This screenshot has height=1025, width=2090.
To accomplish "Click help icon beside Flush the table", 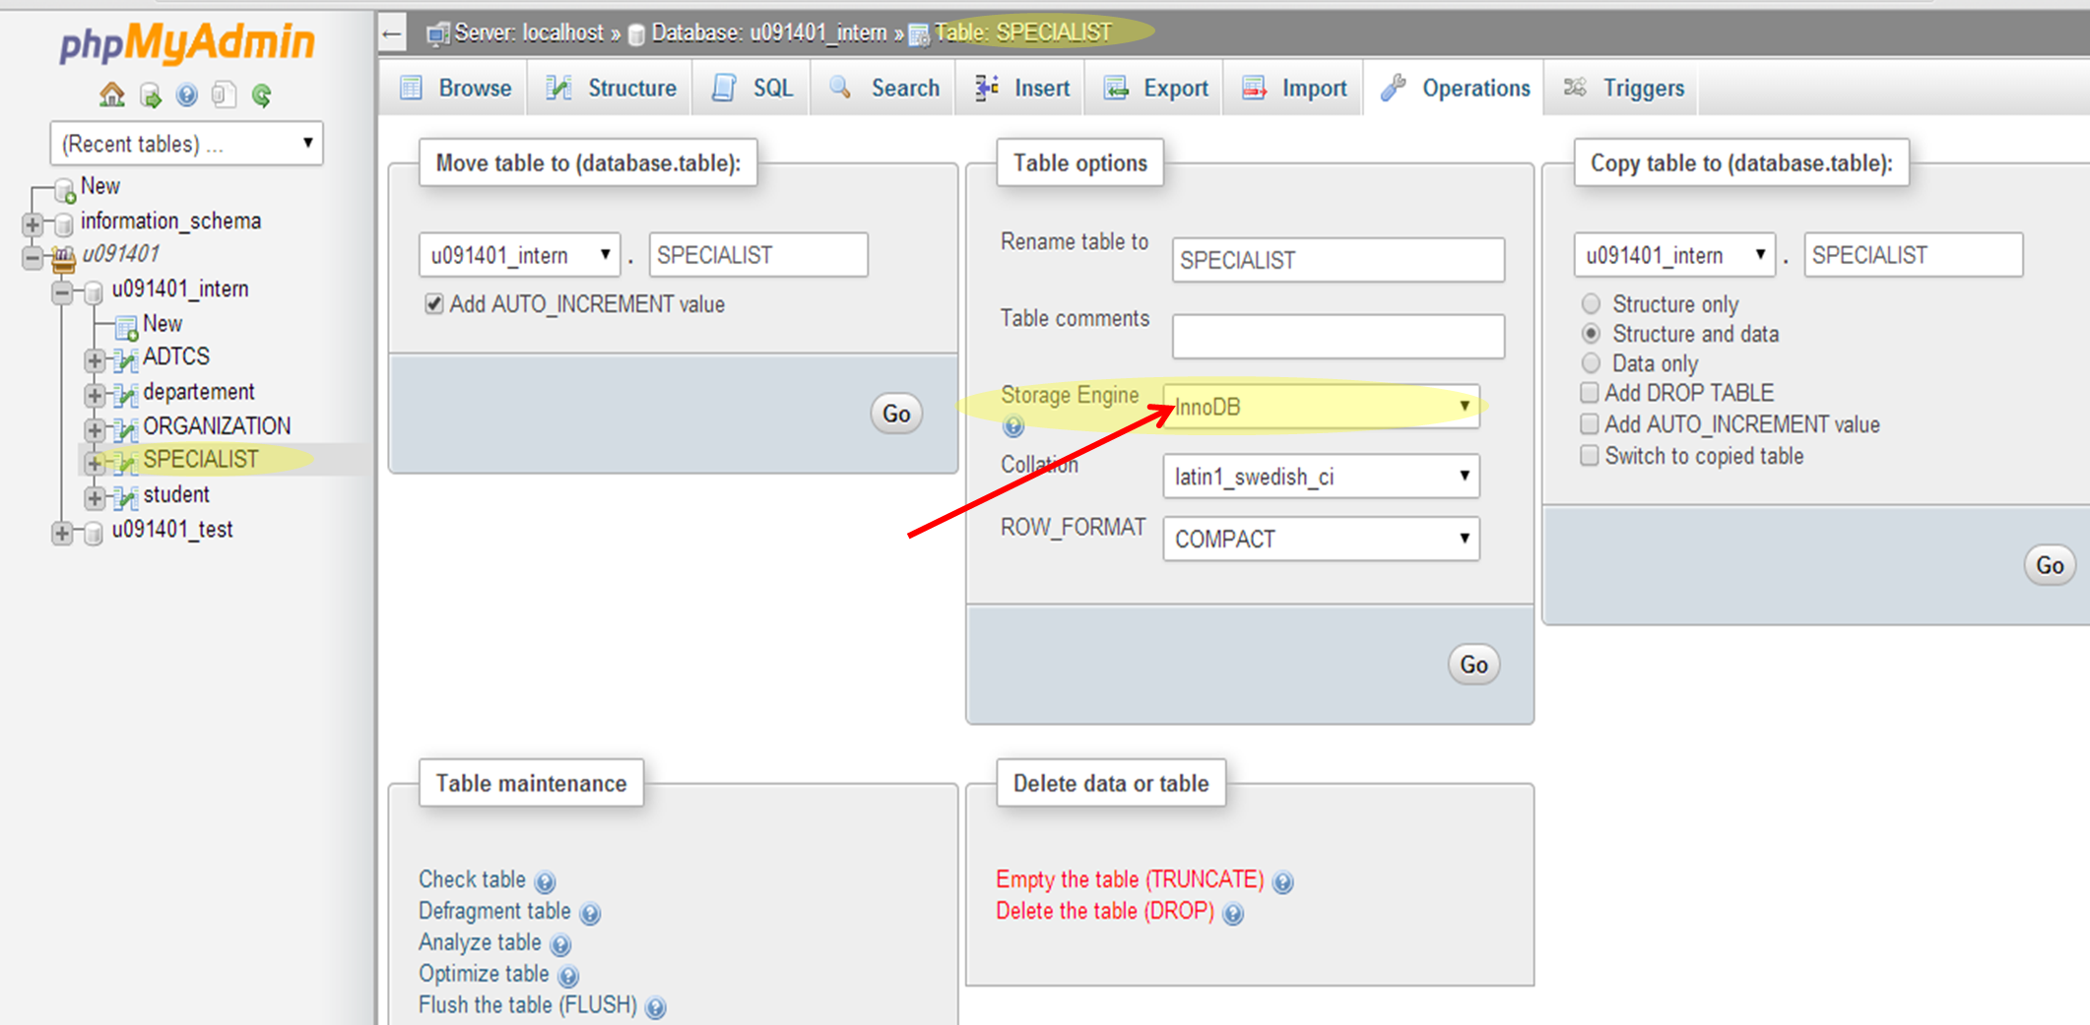I will point(656,1007).
